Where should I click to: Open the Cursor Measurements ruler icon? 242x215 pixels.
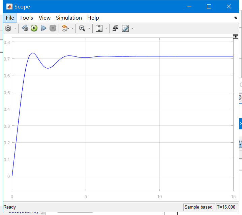(x=125, y=28)
